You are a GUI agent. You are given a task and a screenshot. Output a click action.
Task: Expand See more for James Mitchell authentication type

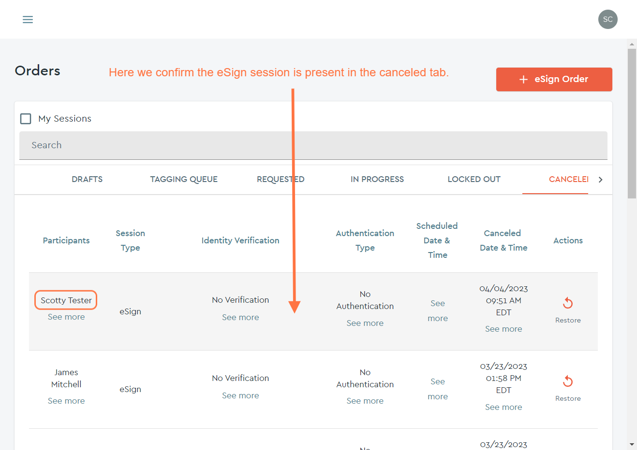click(x=365, y=401)
